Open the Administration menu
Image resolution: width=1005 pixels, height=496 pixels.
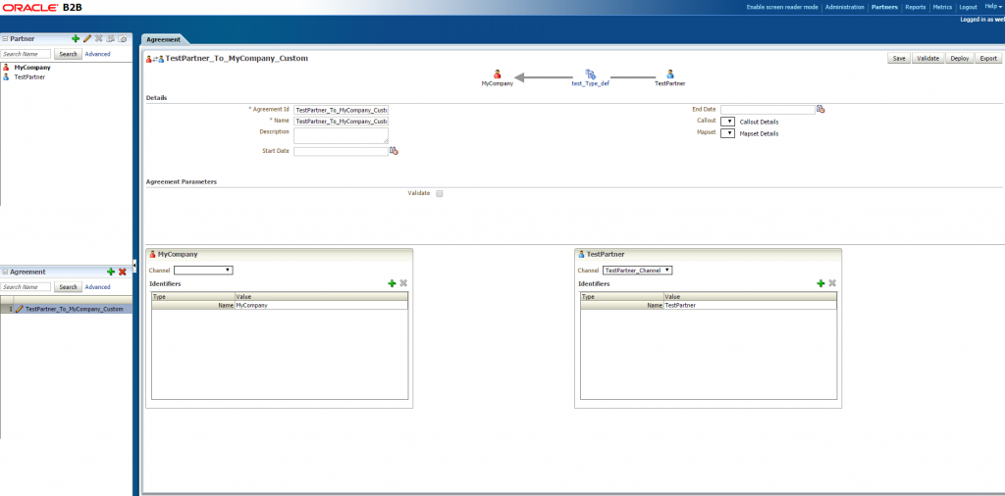coord(845,7)
